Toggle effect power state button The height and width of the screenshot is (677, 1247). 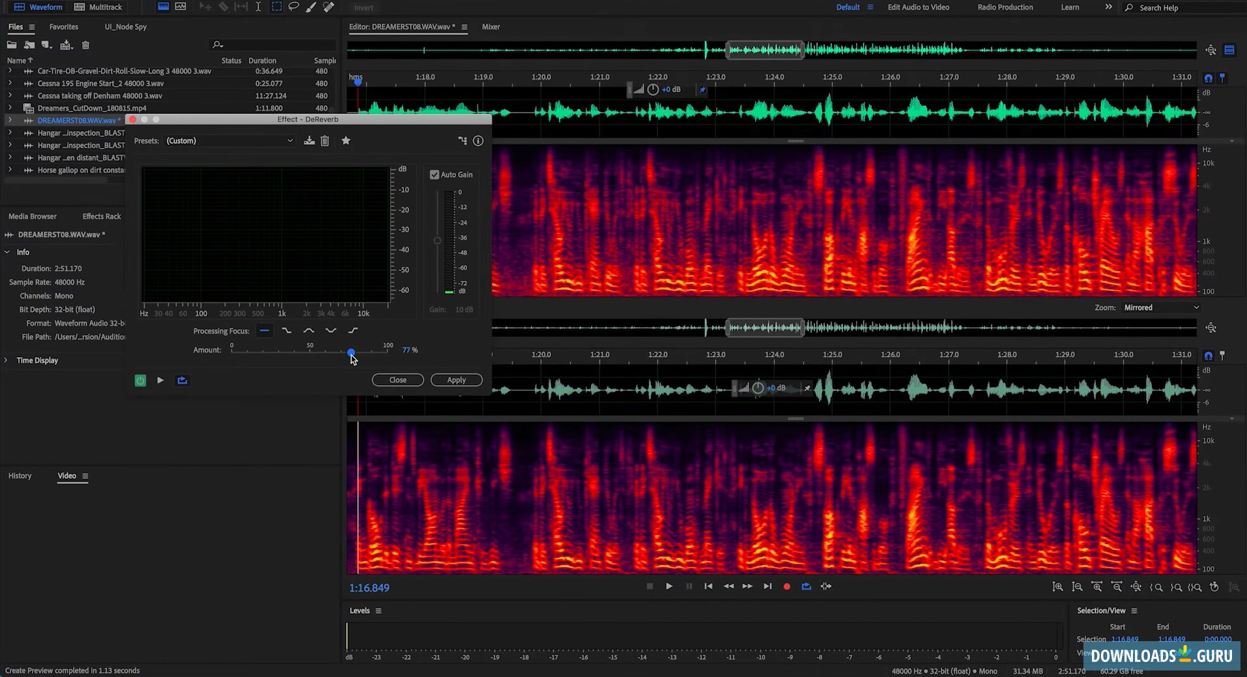[140, 381]
